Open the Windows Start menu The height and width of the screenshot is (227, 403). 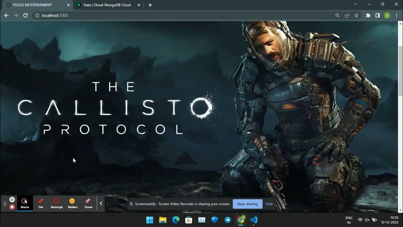tap(150, 220)
